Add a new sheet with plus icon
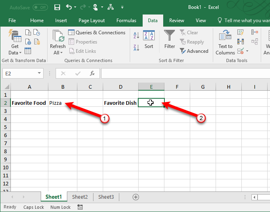Viewport: 270px width, 212px height. (136, 197)
